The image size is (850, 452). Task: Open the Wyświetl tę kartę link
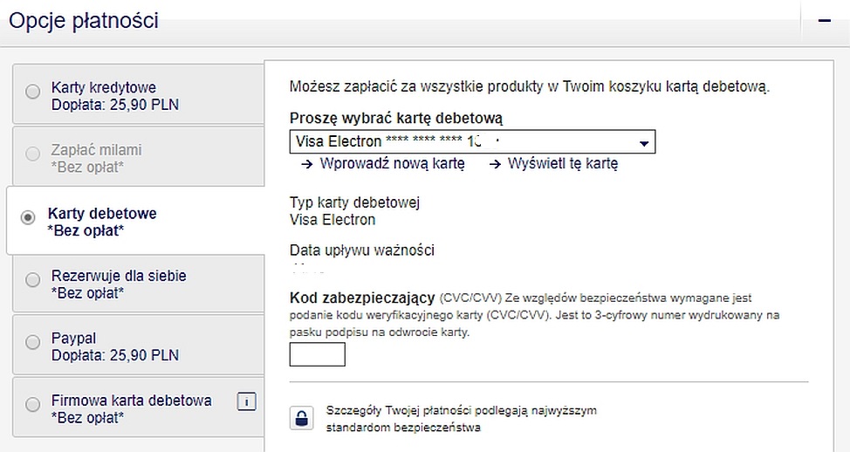563,164
